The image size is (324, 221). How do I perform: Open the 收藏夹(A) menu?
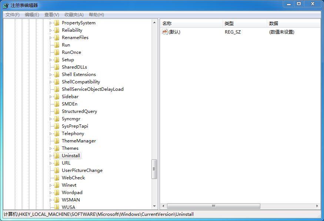(x=74, y=15)
